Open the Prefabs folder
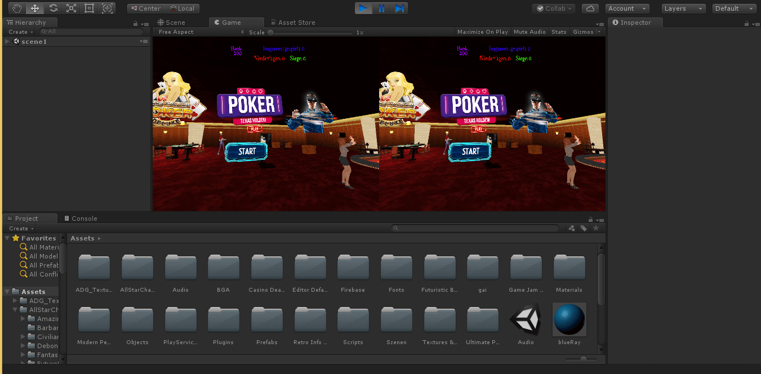 (267, 326)
